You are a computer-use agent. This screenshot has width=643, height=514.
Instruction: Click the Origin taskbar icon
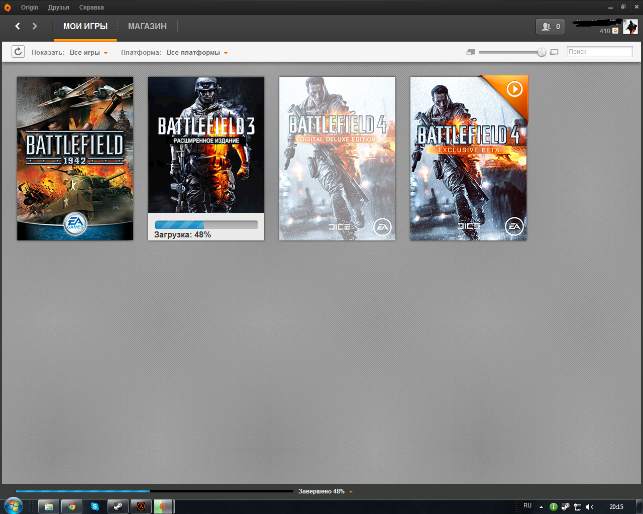click(x=163, y=507)
